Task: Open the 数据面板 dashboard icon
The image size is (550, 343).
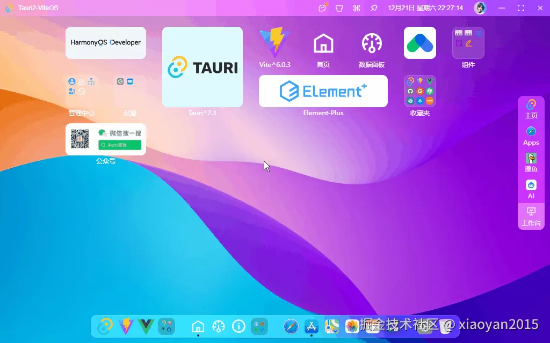Action: 372,43
